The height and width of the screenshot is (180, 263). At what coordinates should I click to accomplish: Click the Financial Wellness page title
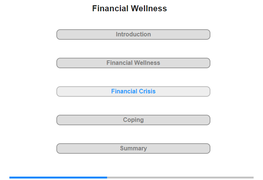coord(130,9)
